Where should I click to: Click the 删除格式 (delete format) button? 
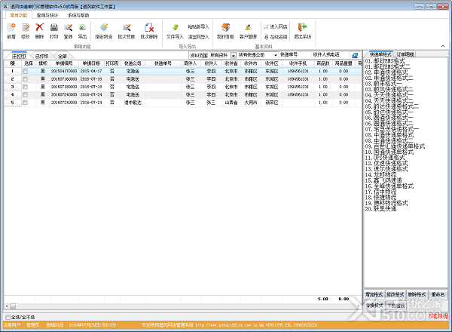pos(417,294)
